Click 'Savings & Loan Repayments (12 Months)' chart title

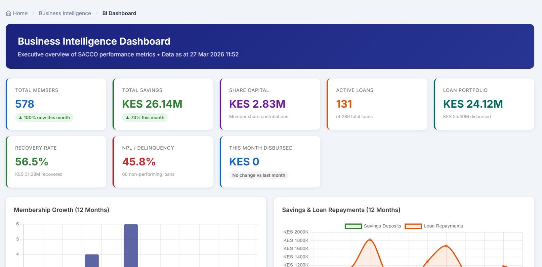(x=341, y=210)
